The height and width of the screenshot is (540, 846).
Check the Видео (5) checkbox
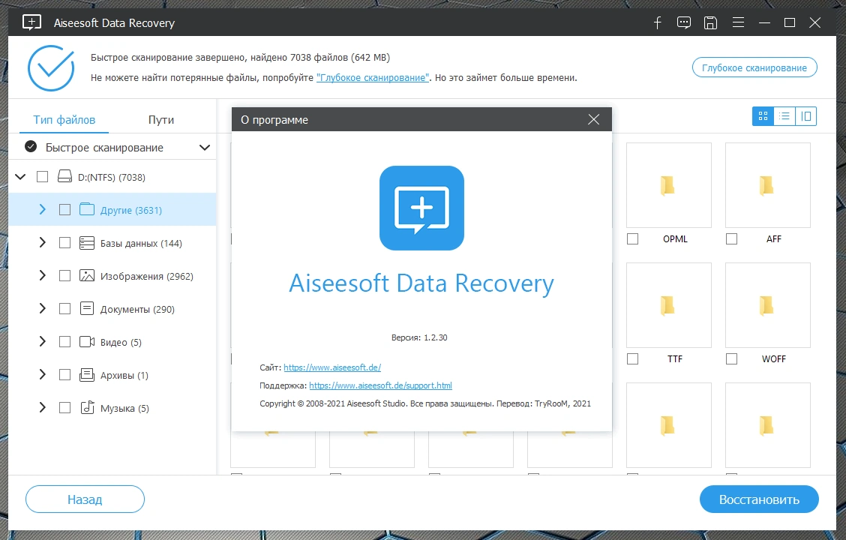(64, 341)
